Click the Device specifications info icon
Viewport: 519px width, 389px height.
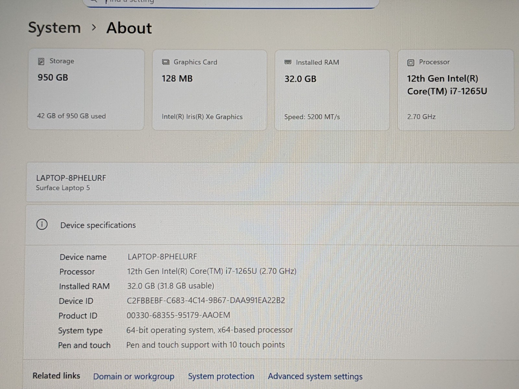pos(42,224)
